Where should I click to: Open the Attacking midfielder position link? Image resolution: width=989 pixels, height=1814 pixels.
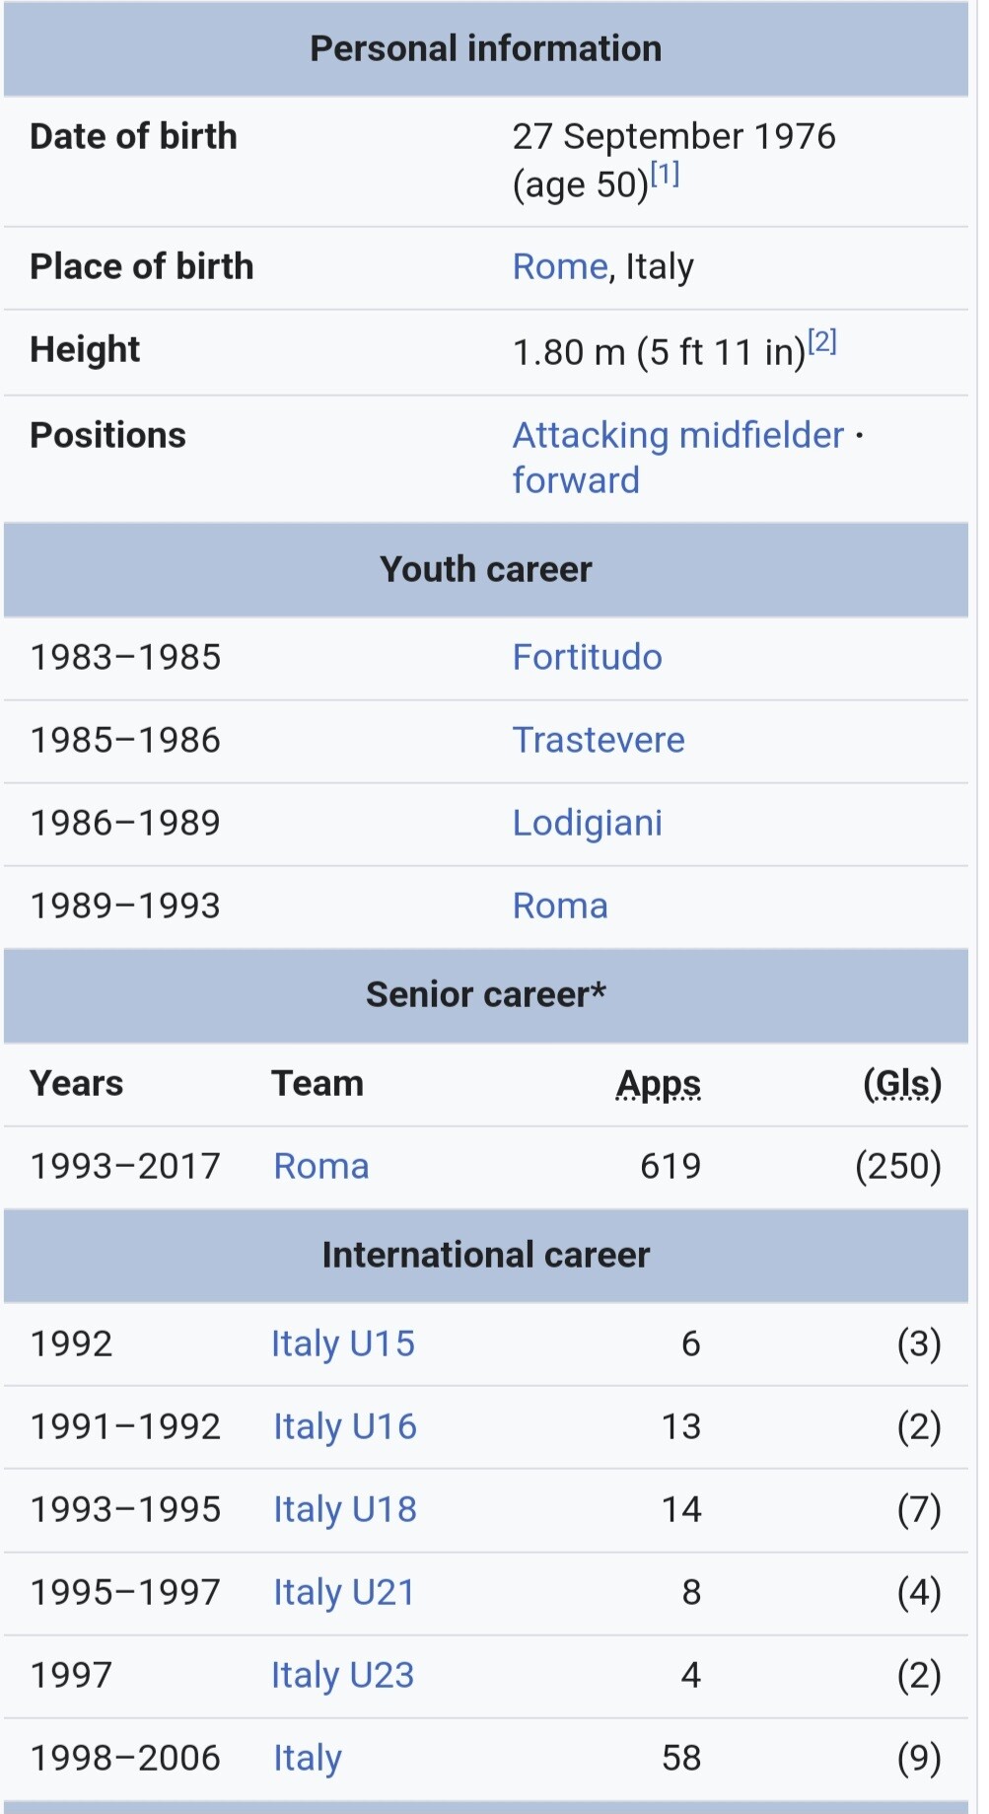pyautogui.click(x=678, y=434)
